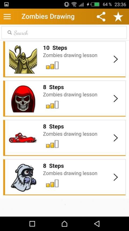The width and height of the screenshot is (129, 231).
Task: Expand the ghost lesson chevron arrow
Action: (x=116, y=177)
